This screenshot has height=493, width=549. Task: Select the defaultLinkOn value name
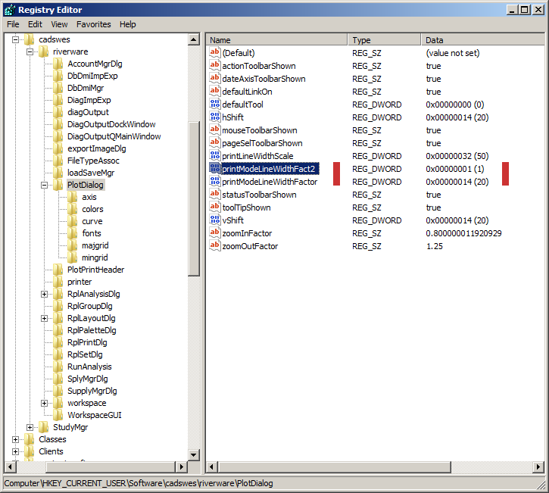[x=247, y=92]
